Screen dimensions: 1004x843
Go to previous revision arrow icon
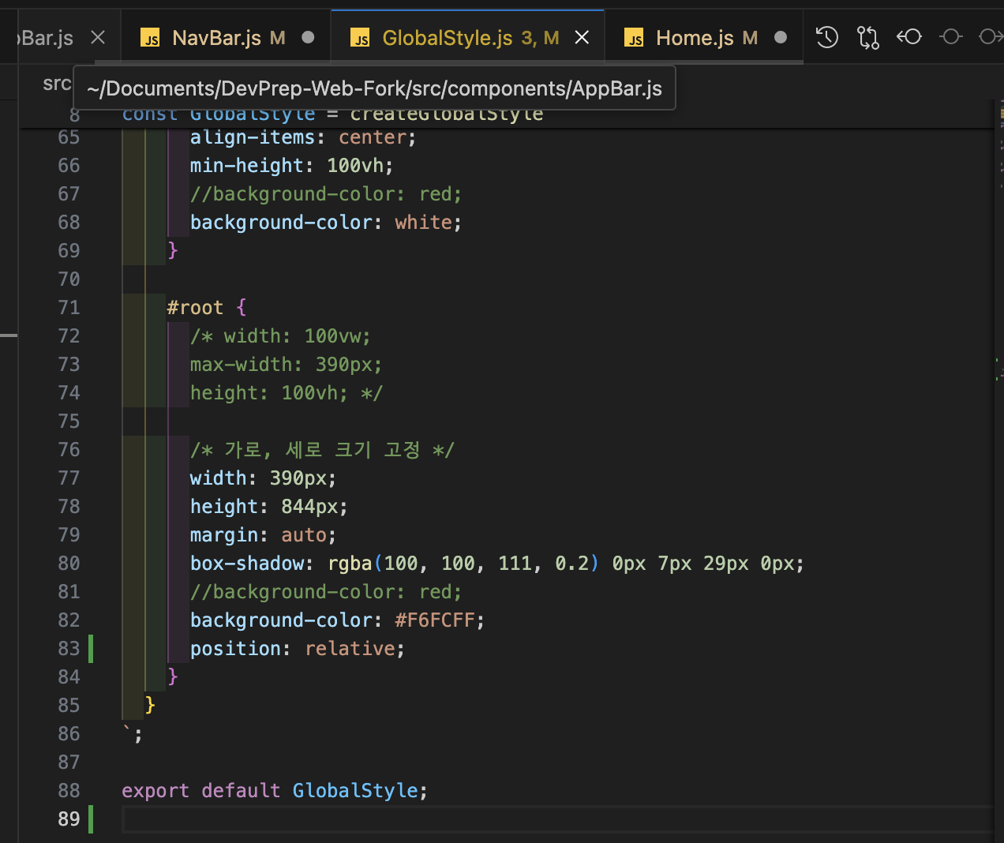(909, 37)
